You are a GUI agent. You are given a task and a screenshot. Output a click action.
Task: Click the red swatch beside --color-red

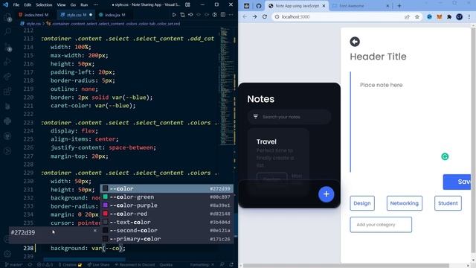(x=106, y=214)
